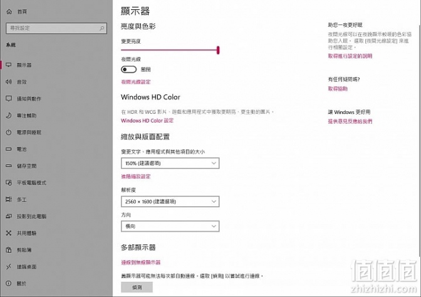Toggle the 夜間光線 night light switch
Viewport: 421px width, 297px height.
(x=128, y=69)
